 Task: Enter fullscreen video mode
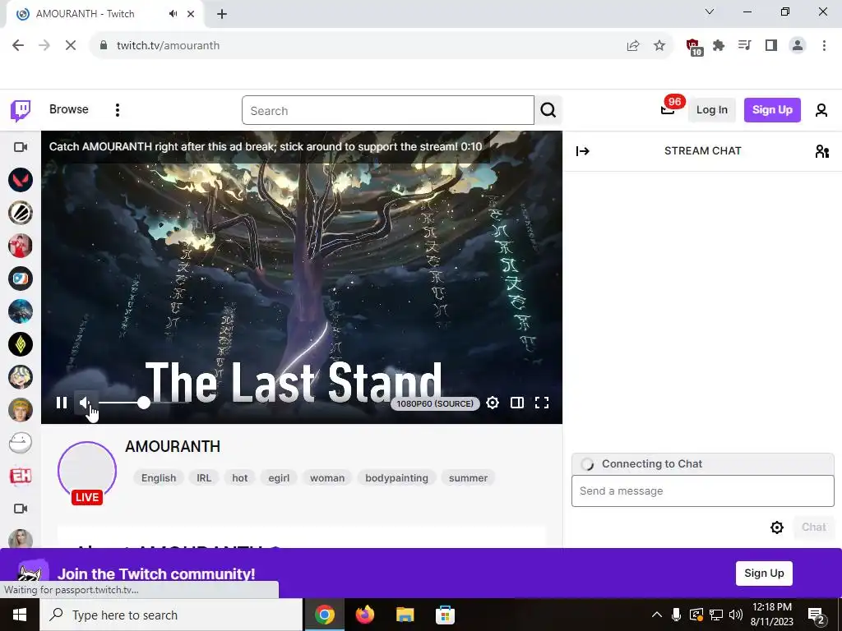tap(542, 403)
